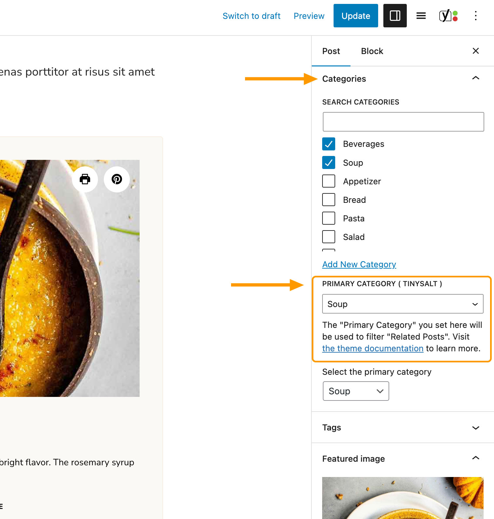Pin the recipe image to Pinterest
This screenshot has width=494, height=519.
point(117,179)
